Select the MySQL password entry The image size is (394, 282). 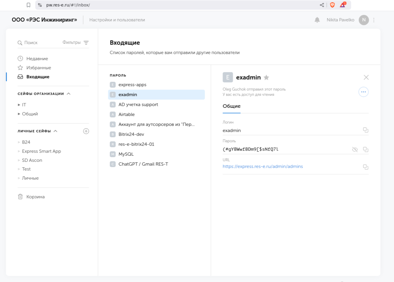click(126, 154)
